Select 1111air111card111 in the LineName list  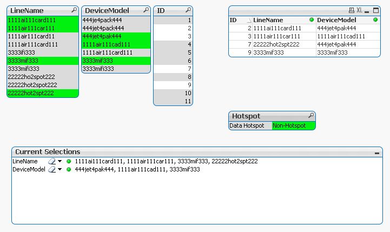(x=43, y=44)
